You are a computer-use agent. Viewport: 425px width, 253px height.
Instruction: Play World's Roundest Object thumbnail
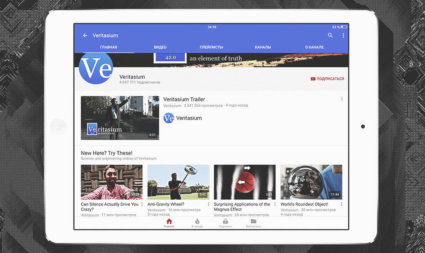[312, 182]
